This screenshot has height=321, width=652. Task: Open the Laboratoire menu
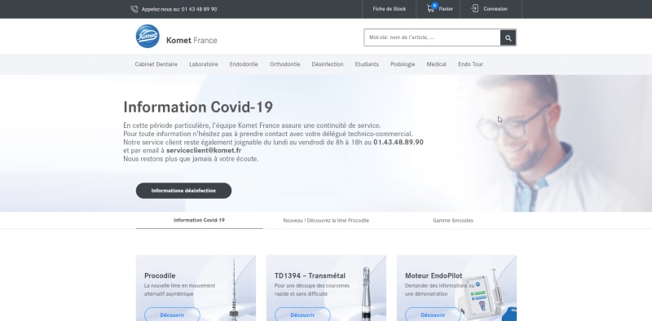pyautogui.click(x=203, y=64)
